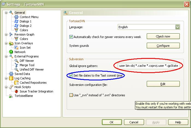Viewport: 191px width, 128px height.
Task: Close the Settings window
Action: click(187, 4)
